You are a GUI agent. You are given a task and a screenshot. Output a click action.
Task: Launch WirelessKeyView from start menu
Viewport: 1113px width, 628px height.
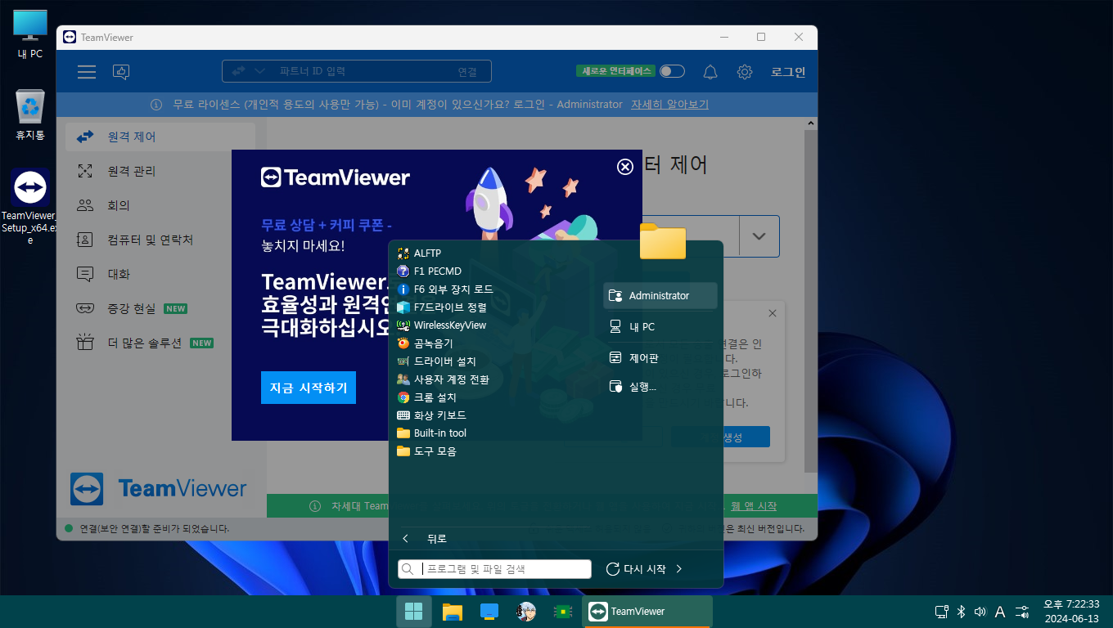(443, 325)
